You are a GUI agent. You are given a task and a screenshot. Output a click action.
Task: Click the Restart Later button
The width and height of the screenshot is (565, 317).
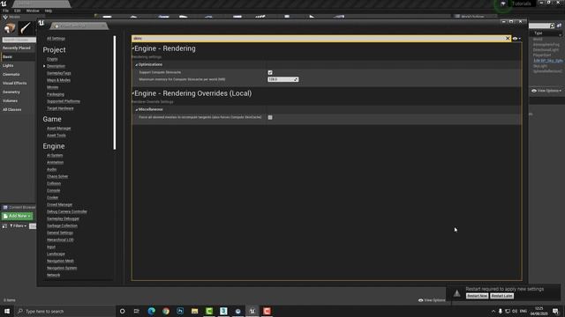point(502,296)
